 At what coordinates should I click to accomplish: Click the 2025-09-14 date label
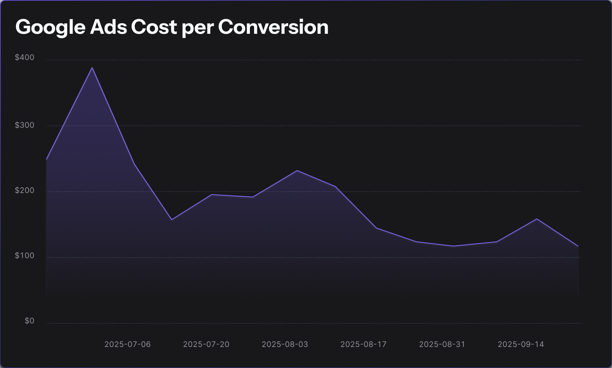[521, 344]
